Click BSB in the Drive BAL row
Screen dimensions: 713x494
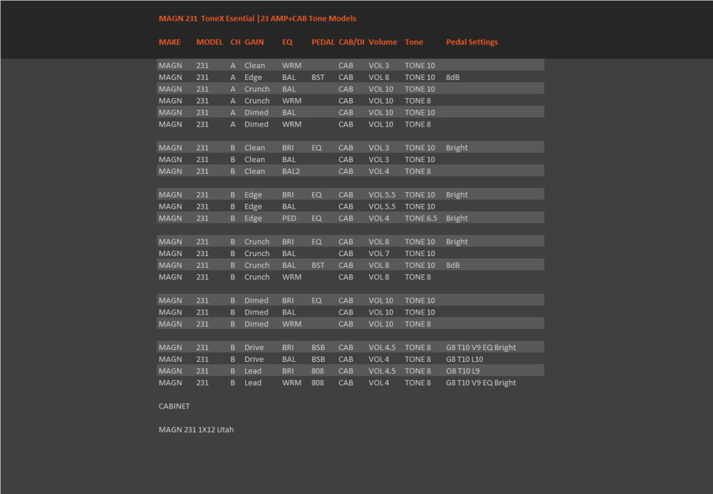pyautogui.click(x=318, y=359)
